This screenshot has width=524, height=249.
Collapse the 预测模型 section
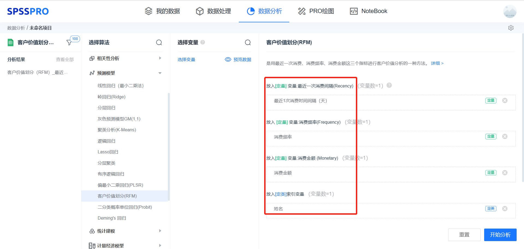160,73
